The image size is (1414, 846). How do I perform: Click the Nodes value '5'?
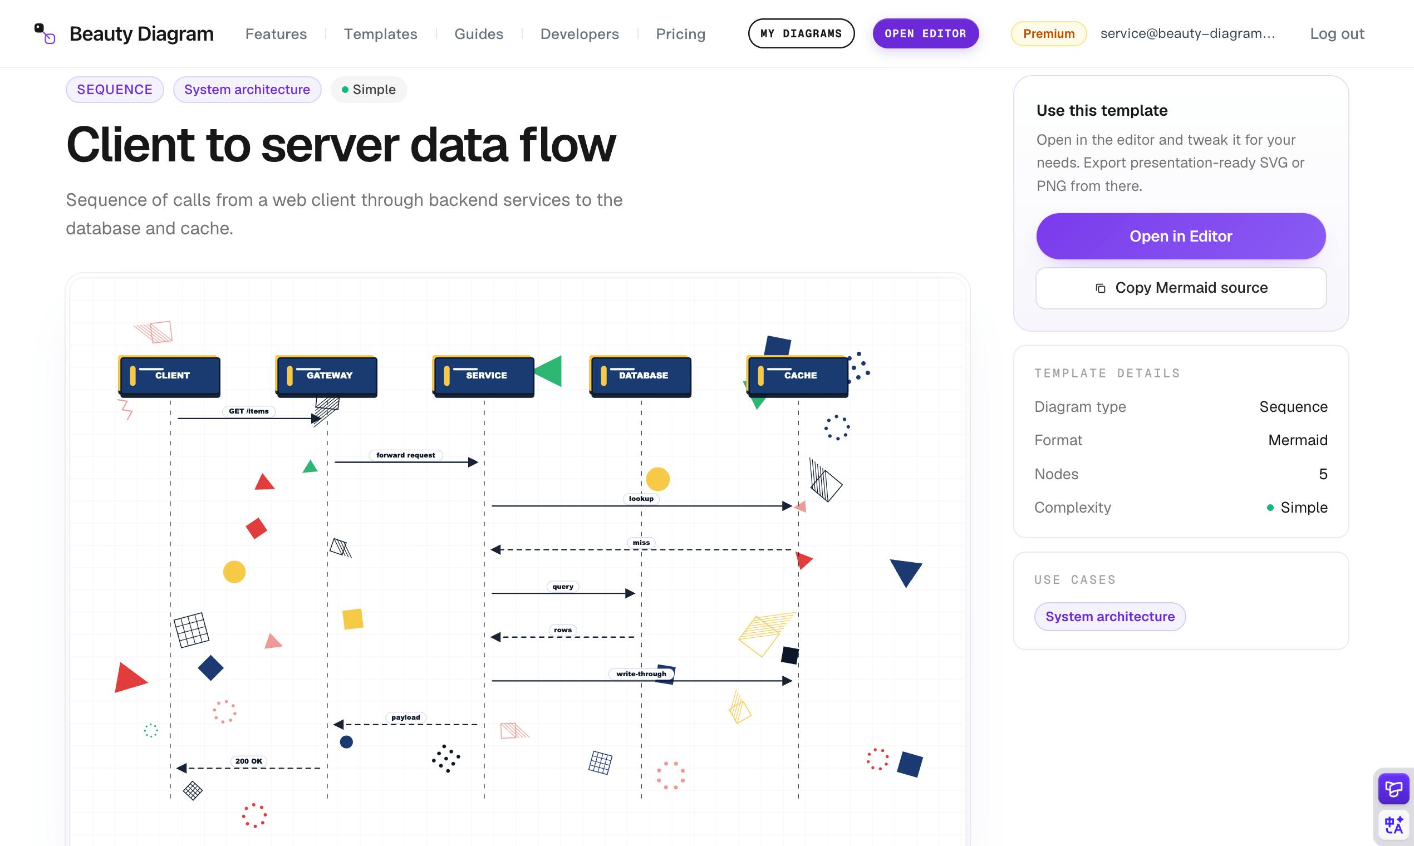click(1323, 474)
